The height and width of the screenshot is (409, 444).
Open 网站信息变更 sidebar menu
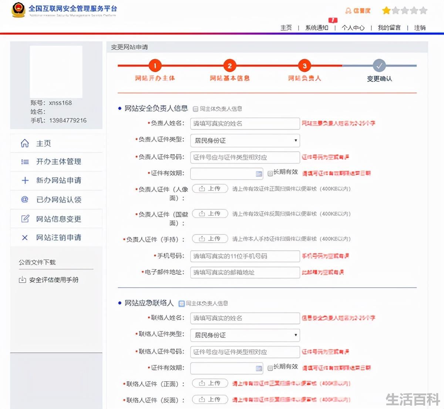point(56,219)
